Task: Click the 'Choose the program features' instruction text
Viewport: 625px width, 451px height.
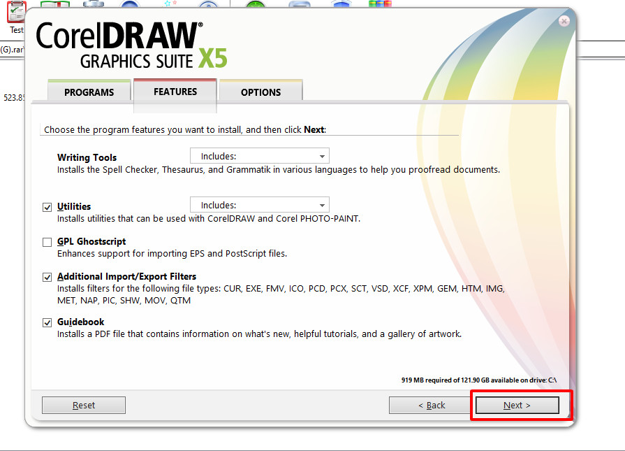Action: (185, 130)
